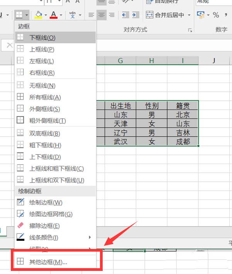Click the red font color A icon
The width and height of the screenshot is (232, 274).
[x=54, y=15]
